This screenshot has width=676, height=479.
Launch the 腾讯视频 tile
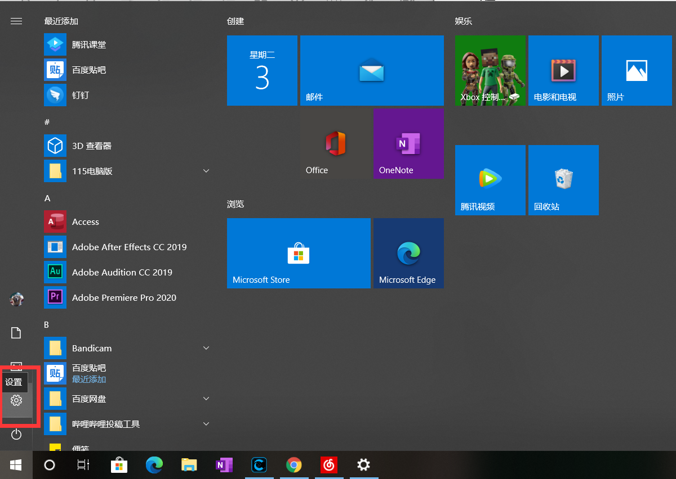[490, 180]
